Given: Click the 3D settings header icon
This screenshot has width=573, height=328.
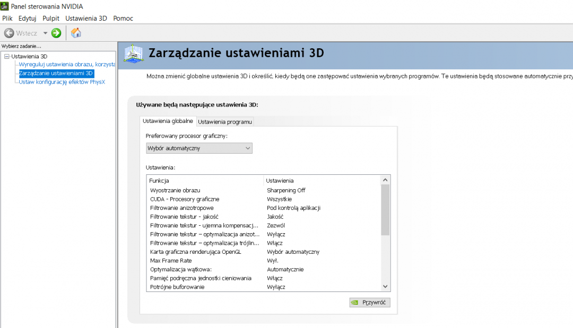Looking at the screenshot, I should tap(134, 54).
